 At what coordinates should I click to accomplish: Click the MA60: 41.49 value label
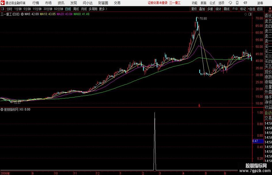pos(81,14)
